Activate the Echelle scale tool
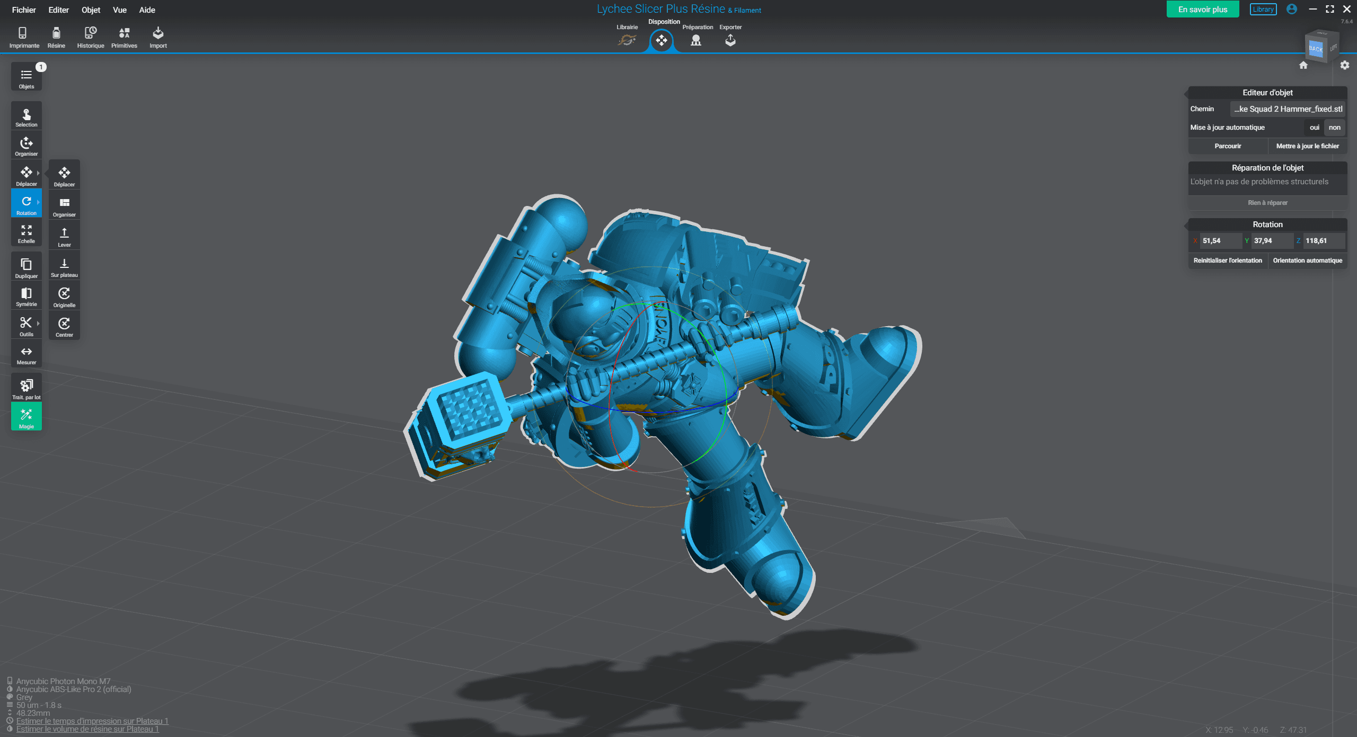The height and width of the screenshot is (737, 1357). (26, 233)
